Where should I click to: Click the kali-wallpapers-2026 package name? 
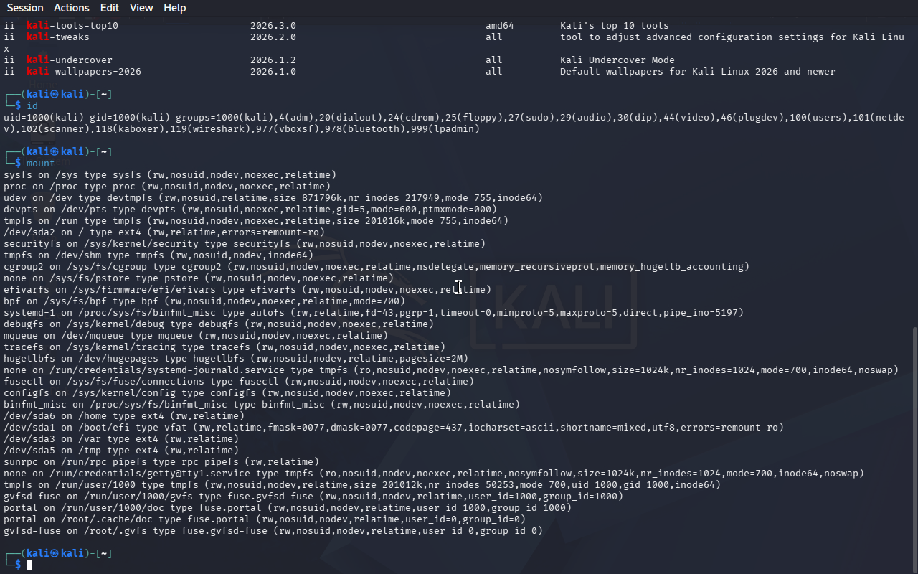(x=84, y=72)
